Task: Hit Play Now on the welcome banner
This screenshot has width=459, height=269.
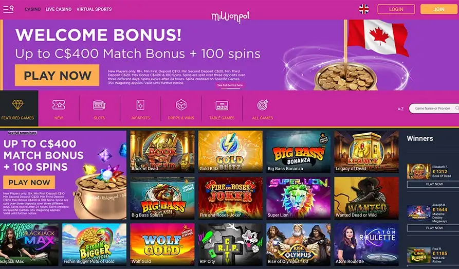Action: pyautogui.click(x=57, y=75)
